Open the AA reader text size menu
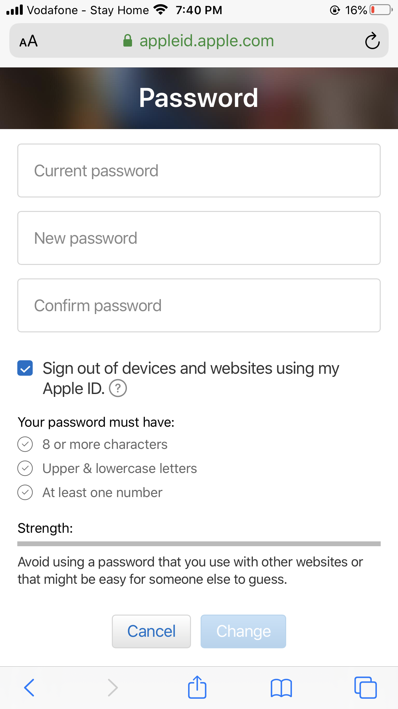Screen dimensions: 398x709 (x=29, y=41)
